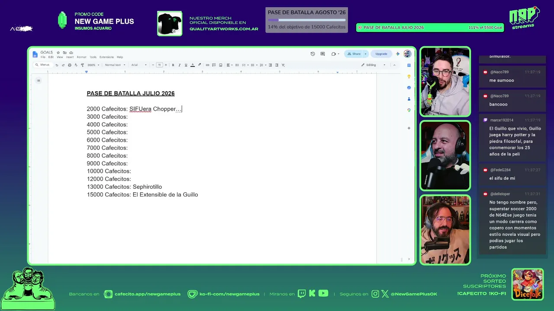Open the Google account avatar
The image size is (554, 311).
tap(407, 54)
